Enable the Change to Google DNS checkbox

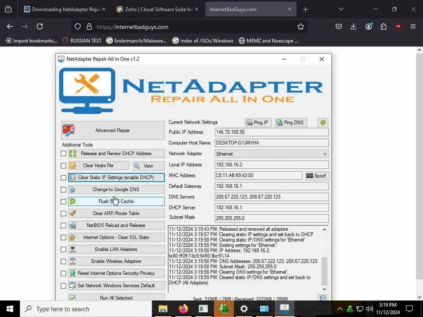click(x=63, y=189)
